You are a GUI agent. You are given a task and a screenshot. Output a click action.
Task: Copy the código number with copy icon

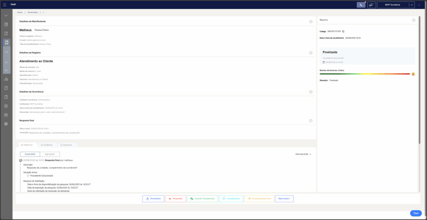click(x=343, y=31)
